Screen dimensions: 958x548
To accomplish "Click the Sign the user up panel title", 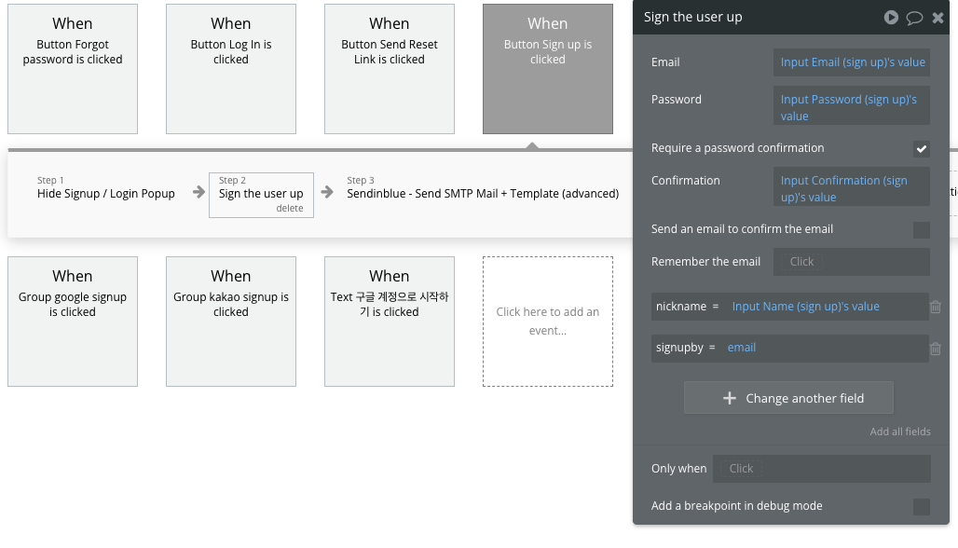I will click(692, 17).
